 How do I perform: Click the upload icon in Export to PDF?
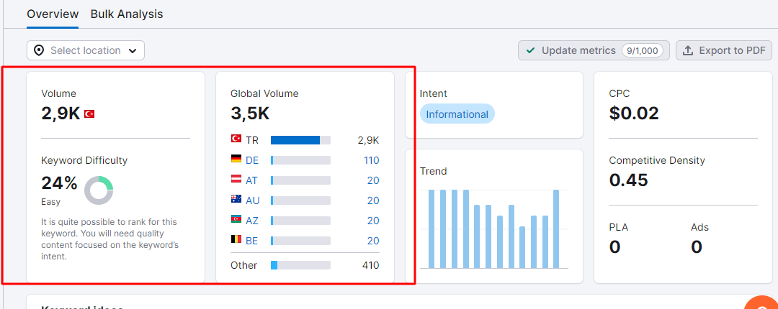[688, 50]
